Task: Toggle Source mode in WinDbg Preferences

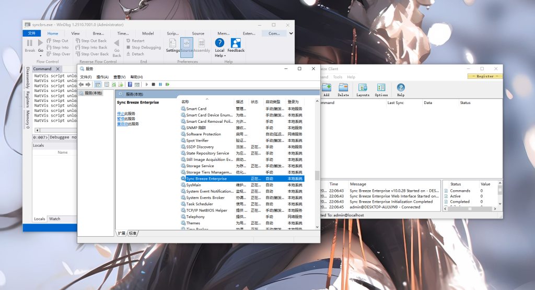Action: [187, 45]
